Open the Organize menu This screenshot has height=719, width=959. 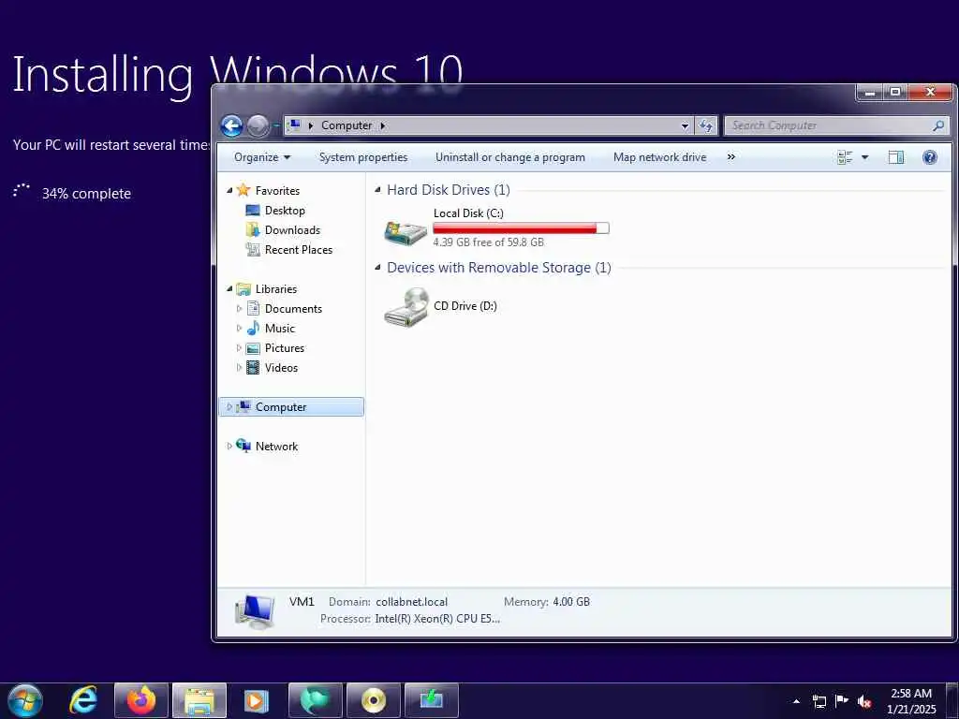262,157
